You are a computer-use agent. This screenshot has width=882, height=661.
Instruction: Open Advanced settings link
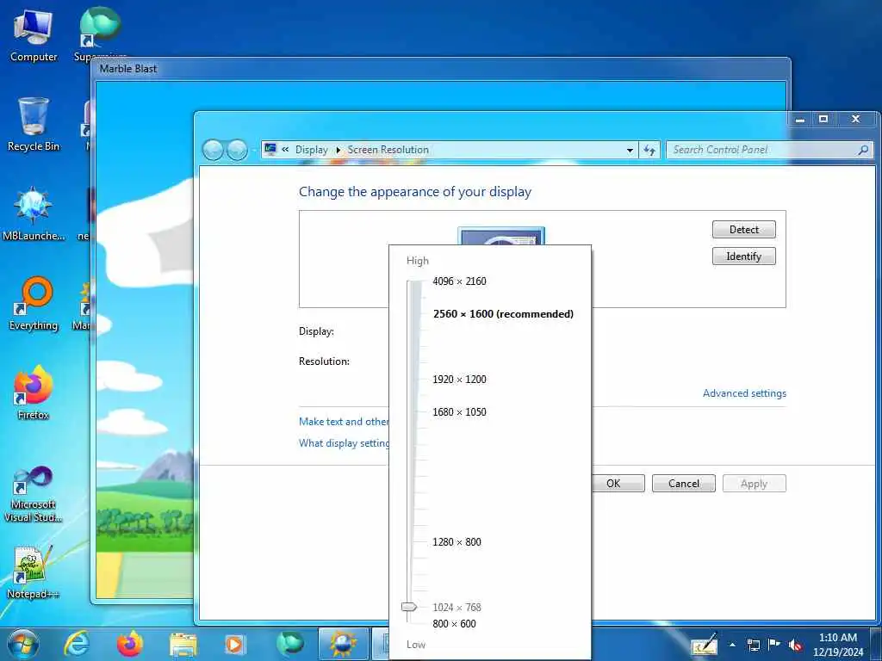(744, 393)
